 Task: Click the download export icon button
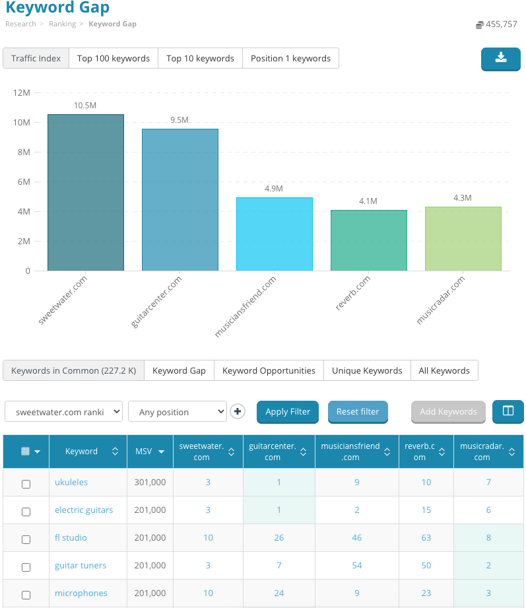tap(500, 58)
